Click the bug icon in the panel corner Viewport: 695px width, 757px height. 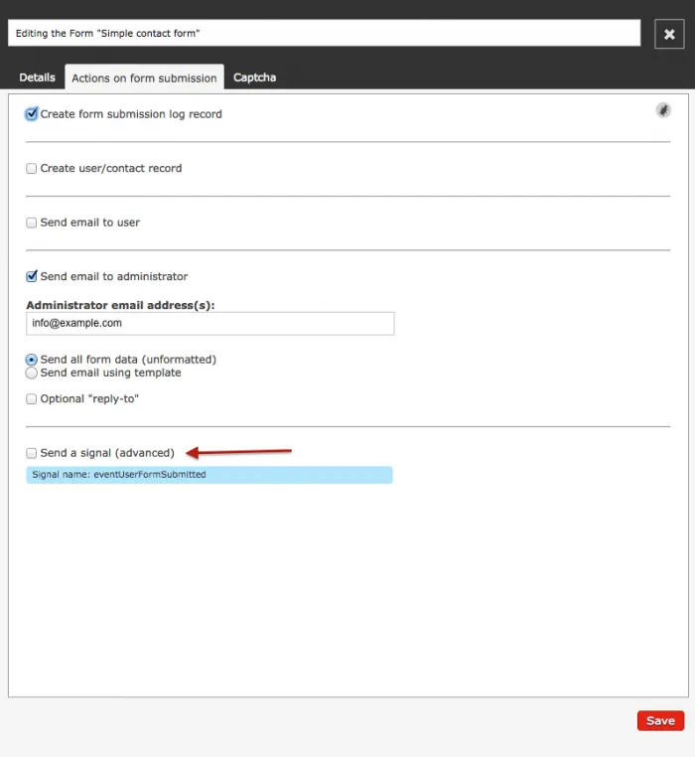coord(663,110)
